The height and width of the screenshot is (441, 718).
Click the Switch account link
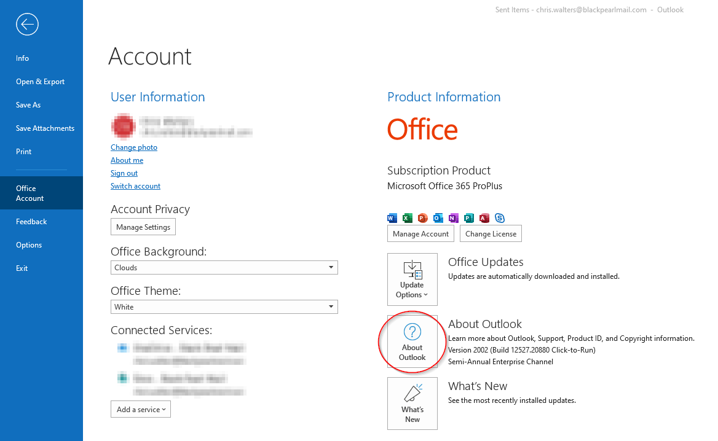click(135, 186)
